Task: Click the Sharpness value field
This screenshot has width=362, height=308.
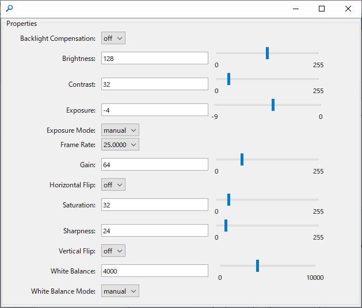Action: [x=155, y=230]
